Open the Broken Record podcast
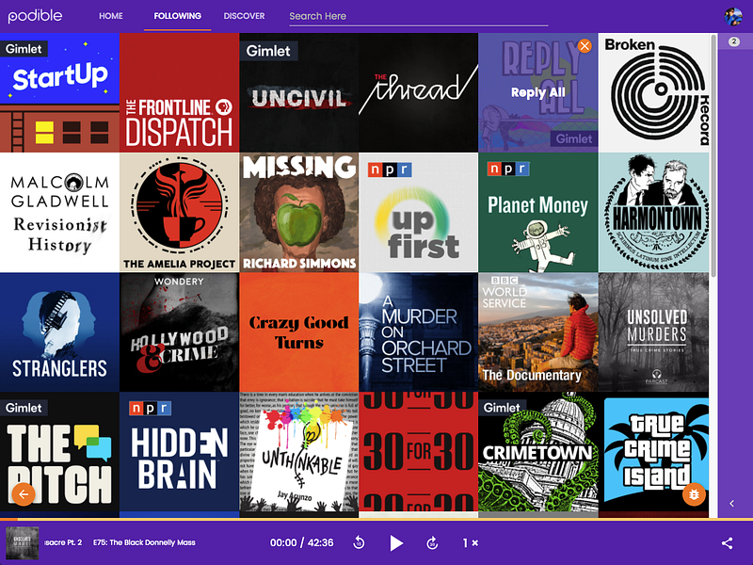The height and width of the screenshot is (565, 753). tap(653, 92)
